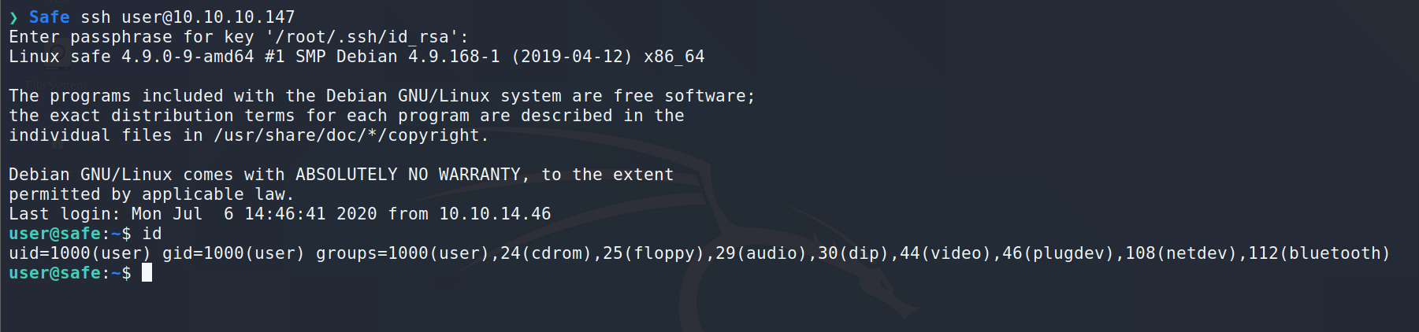Click the blue prompt chevron symbol
Viewport: 1419px width, 332px height.
[13, 17]
